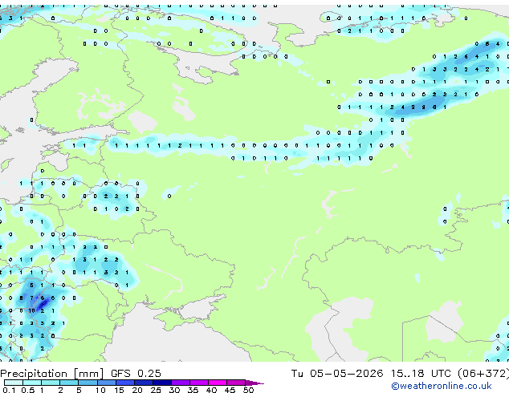Select the 30 to 35 mm purple swatch
The image size is (509, 393).
pos(180,383)
